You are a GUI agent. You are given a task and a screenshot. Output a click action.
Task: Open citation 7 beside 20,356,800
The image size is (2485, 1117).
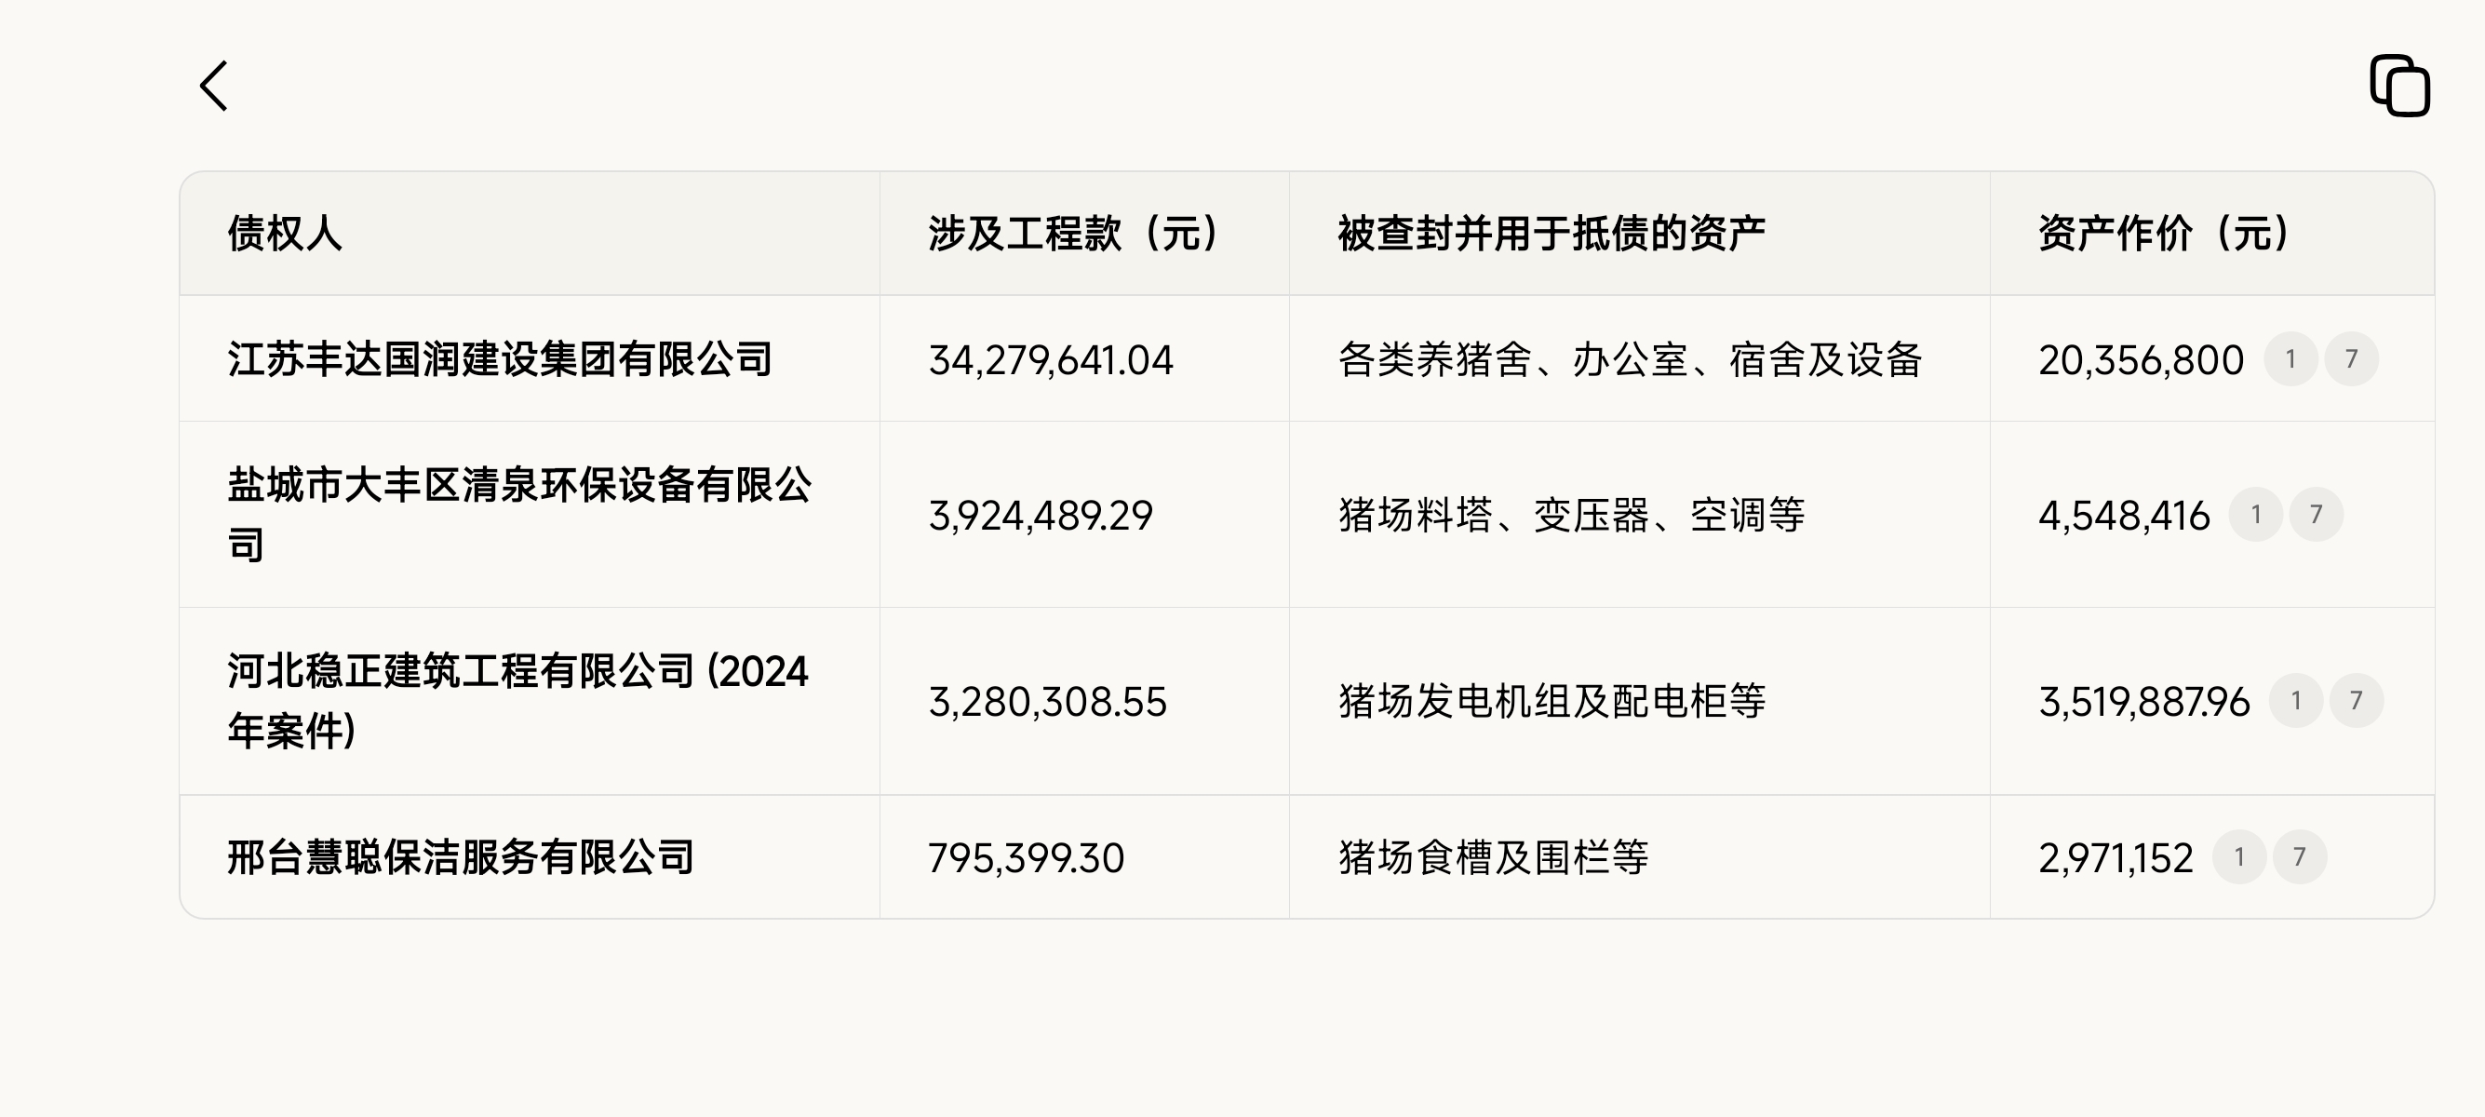2351,358
